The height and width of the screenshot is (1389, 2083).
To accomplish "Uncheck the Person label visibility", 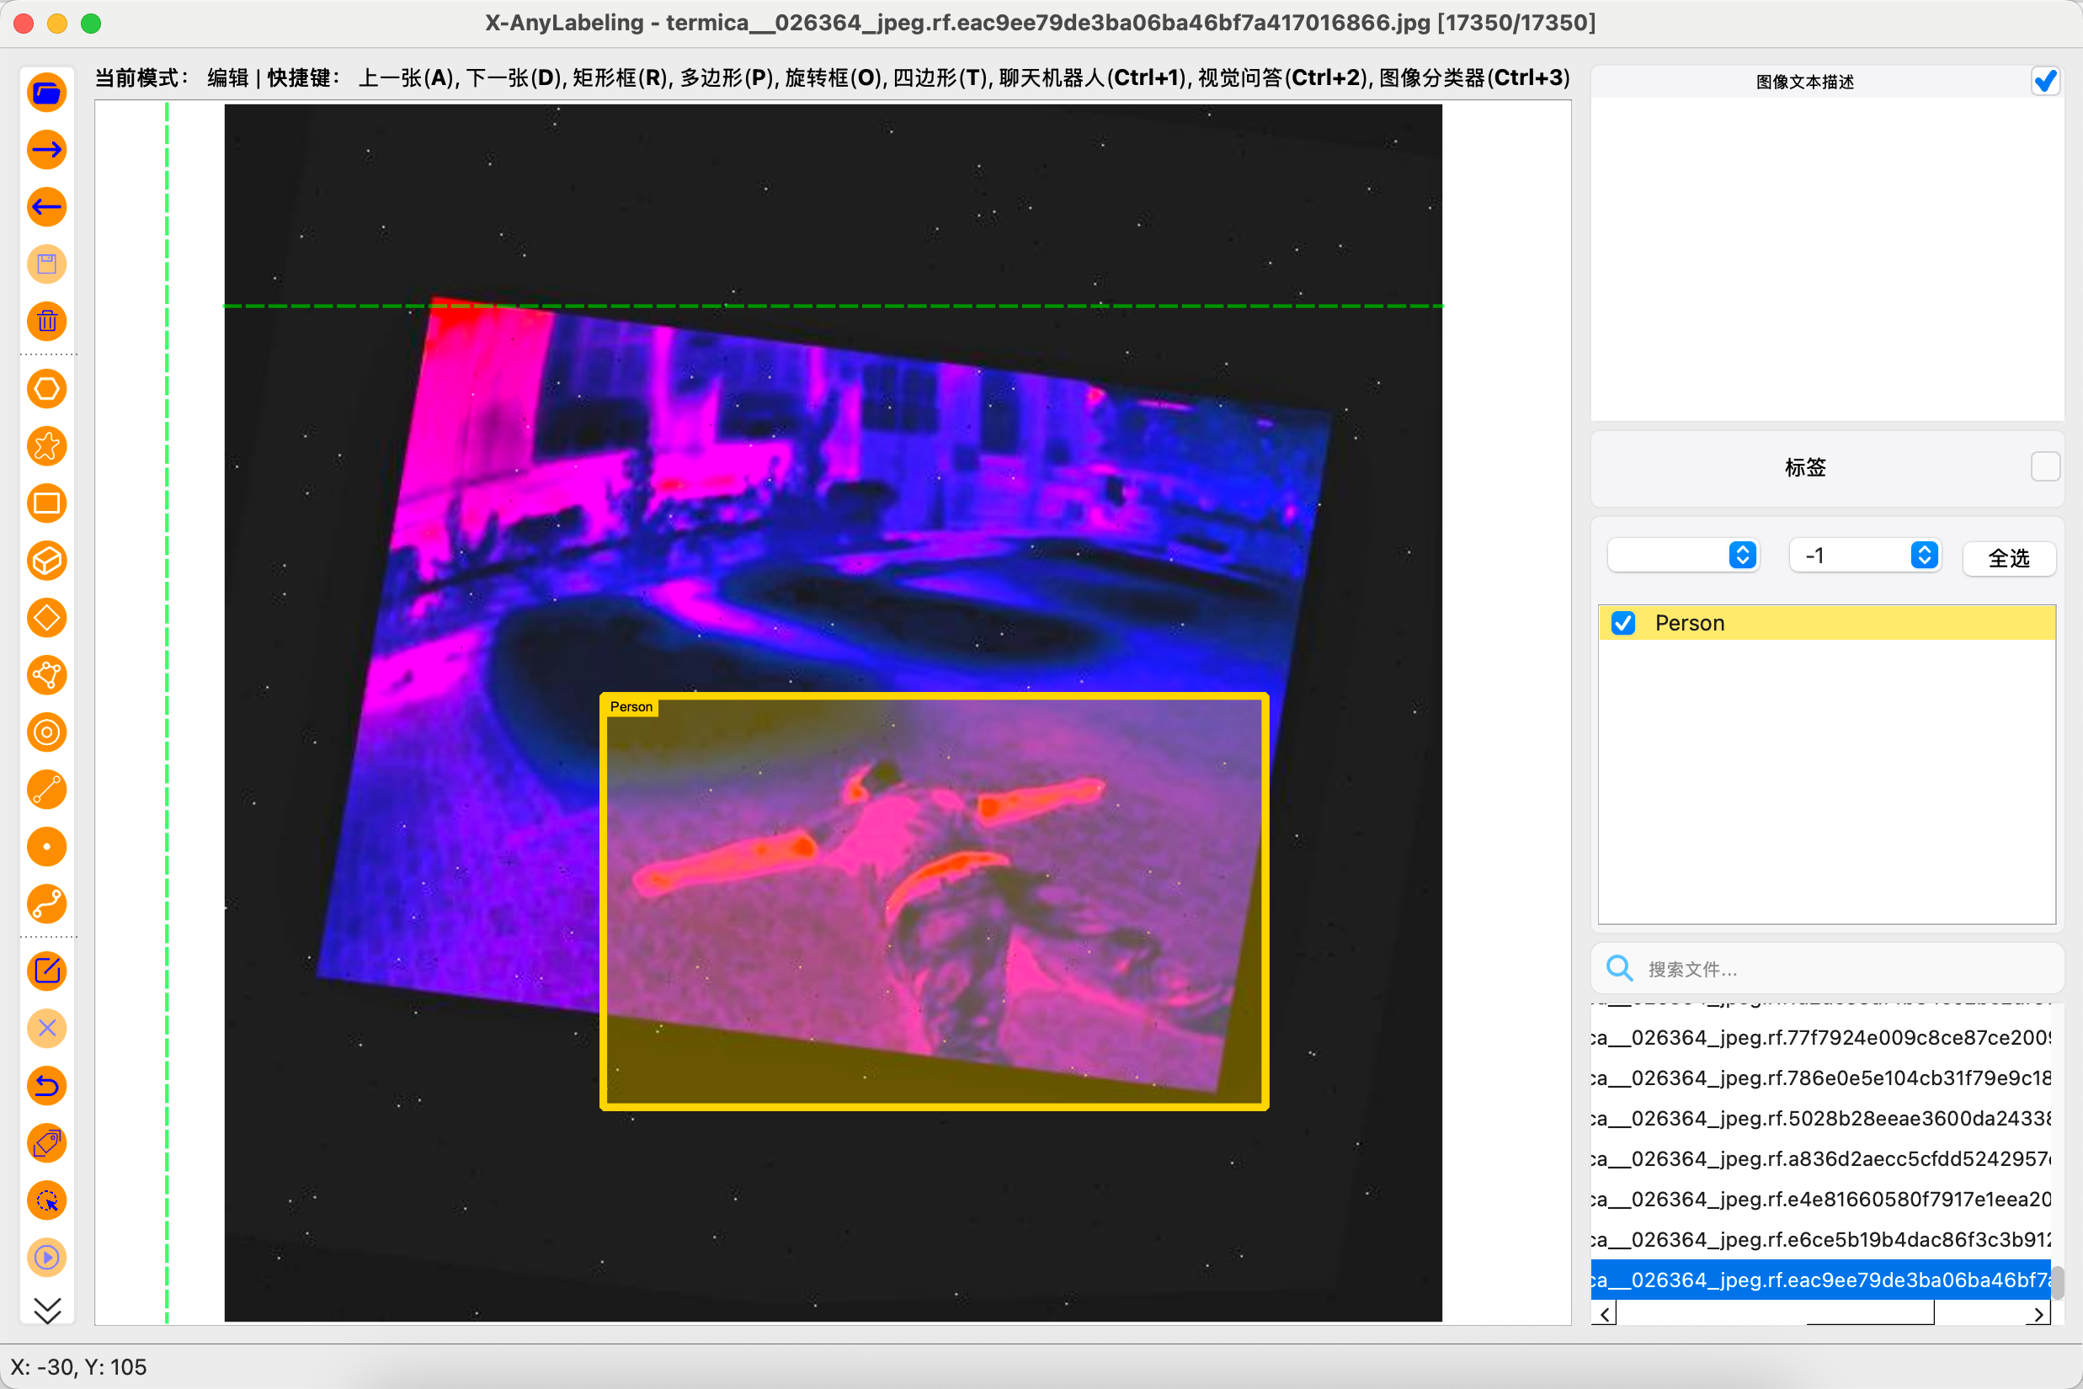I will click(1623, 623).
